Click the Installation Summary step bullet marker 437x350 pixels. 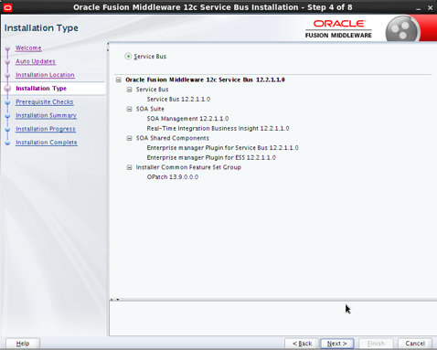[x=7, y=116]
